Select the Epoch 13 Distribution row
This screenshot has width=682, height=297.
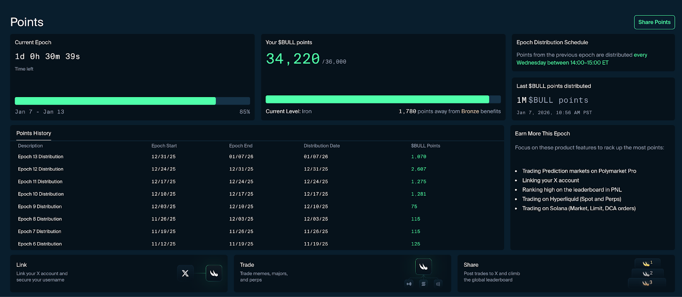(x=40, y=157)
